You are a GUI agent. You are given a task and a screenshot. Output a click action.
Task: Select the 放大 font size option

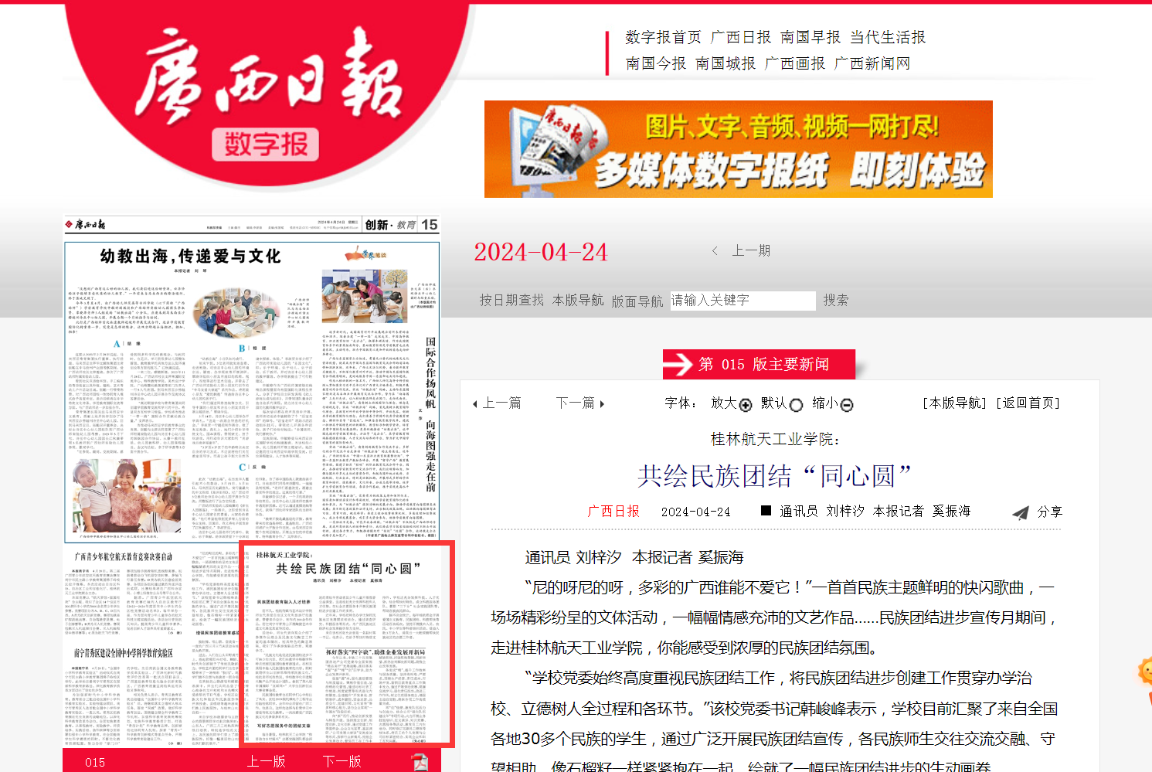coord(745,405)
